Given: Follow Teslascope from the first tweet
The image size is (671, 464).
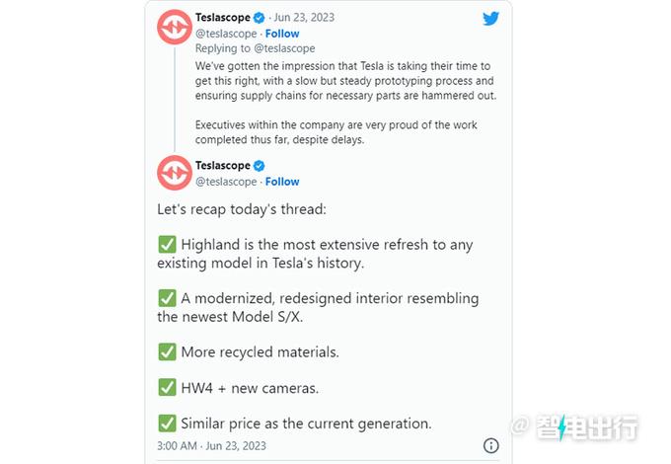Looking at the screenshot, I should pyautogui.click(x=282, y=34).
